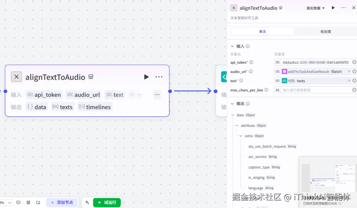This screenshot has width=357, height=208.
Task: Open reference picker for max_chars_per_line value
Action: click(354, 89)
